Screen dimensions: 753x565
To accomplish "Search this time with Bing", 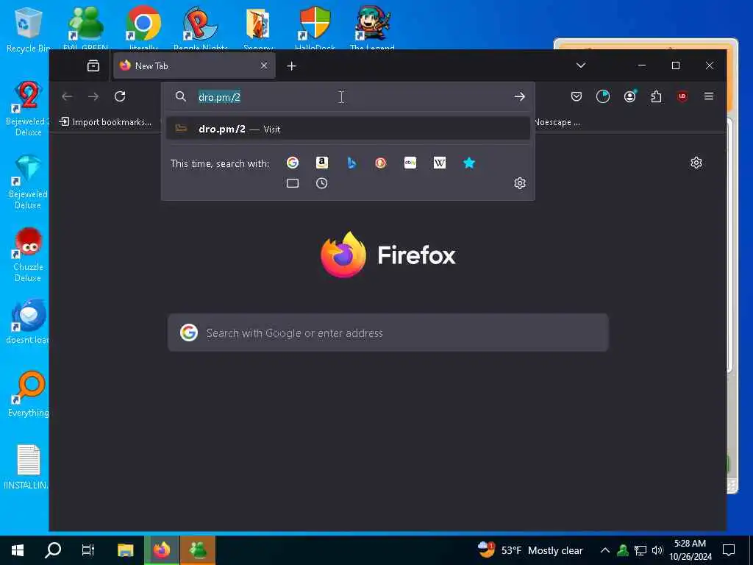I will (351, 163).
